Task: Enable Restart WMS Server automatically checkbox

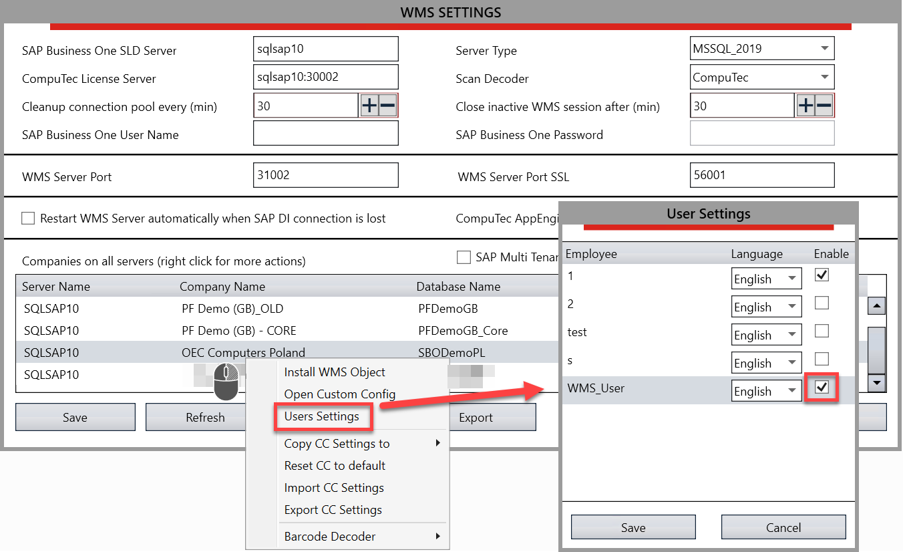Action: point(27,218)
